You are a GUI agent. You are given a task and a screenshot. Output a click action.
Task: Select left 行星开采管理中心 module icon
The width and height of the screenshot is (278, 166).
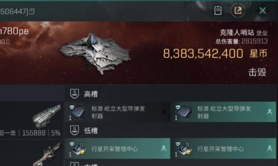(78, 149)
